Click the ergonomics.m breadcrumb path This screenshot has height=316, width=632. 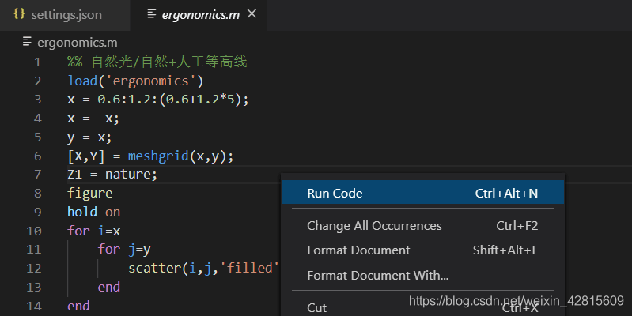pyautogui.click(x=78, y=43)
